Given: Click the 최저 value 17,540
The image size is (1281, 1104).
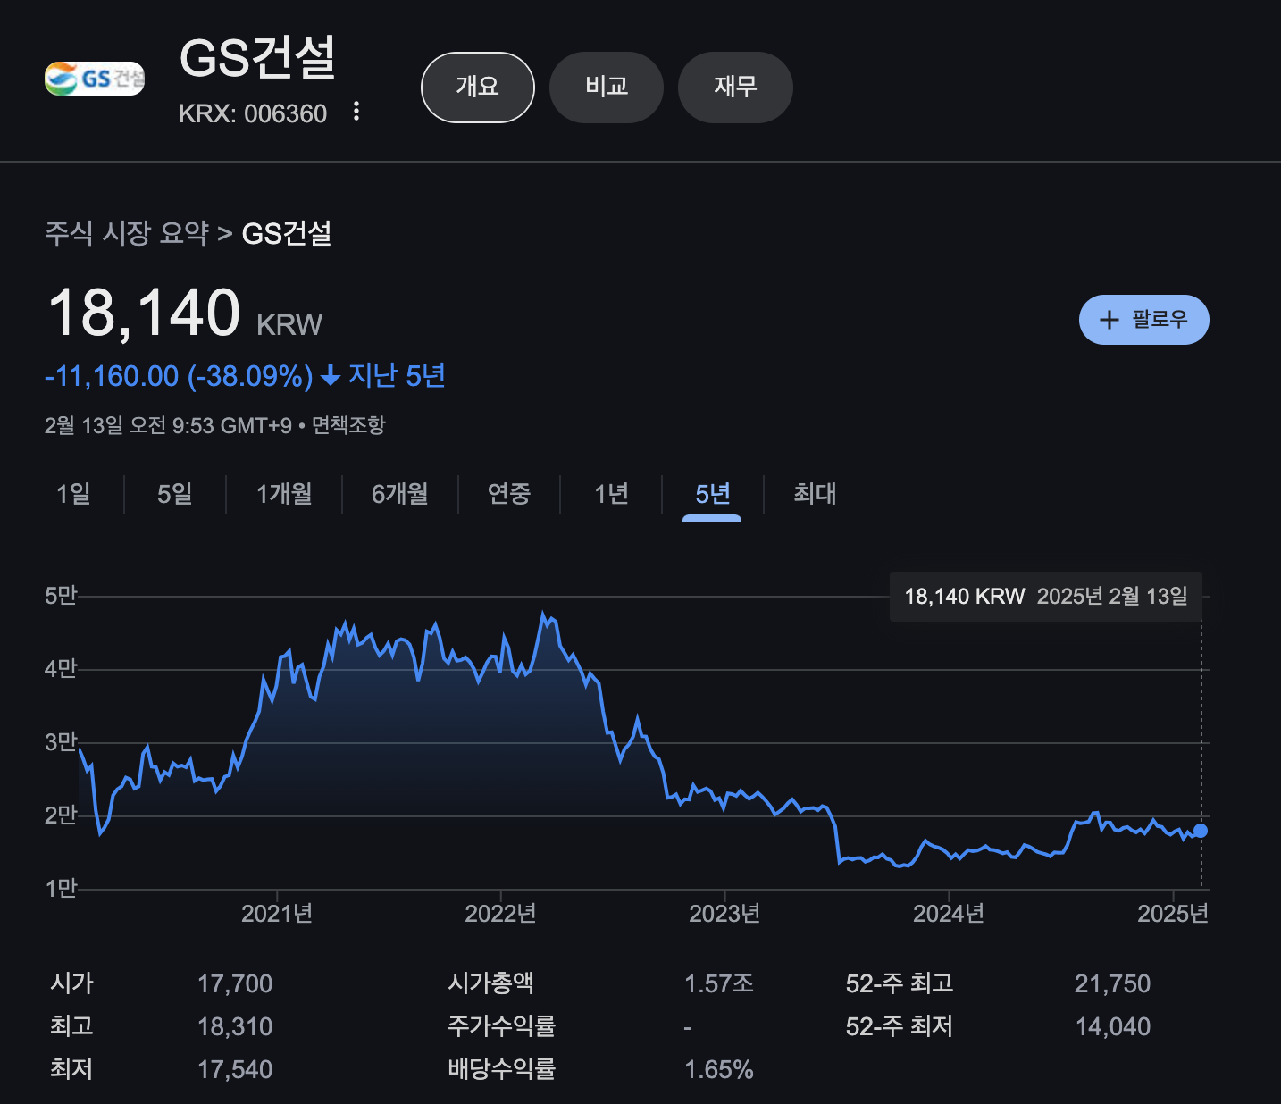Looking at the screenshot, I should tap(235, 1070).
